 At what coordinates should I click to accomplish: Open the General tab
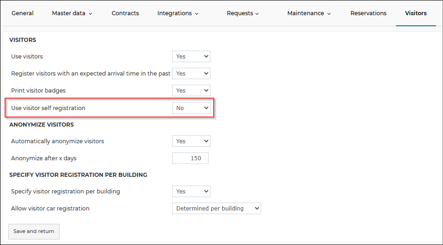coord(22,13)
